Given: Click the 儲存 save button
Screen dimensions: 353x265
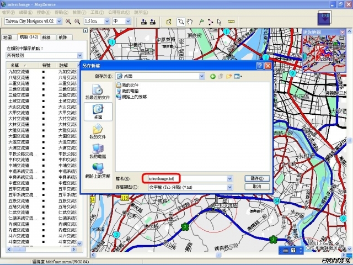Looking at the screenshot, I should 257,178.
